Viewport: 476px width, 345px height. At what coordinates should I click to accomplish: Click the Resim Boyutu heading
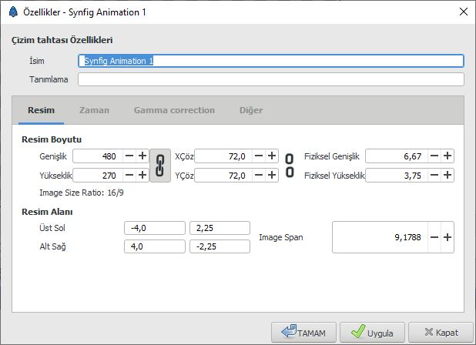pos(52,139)
